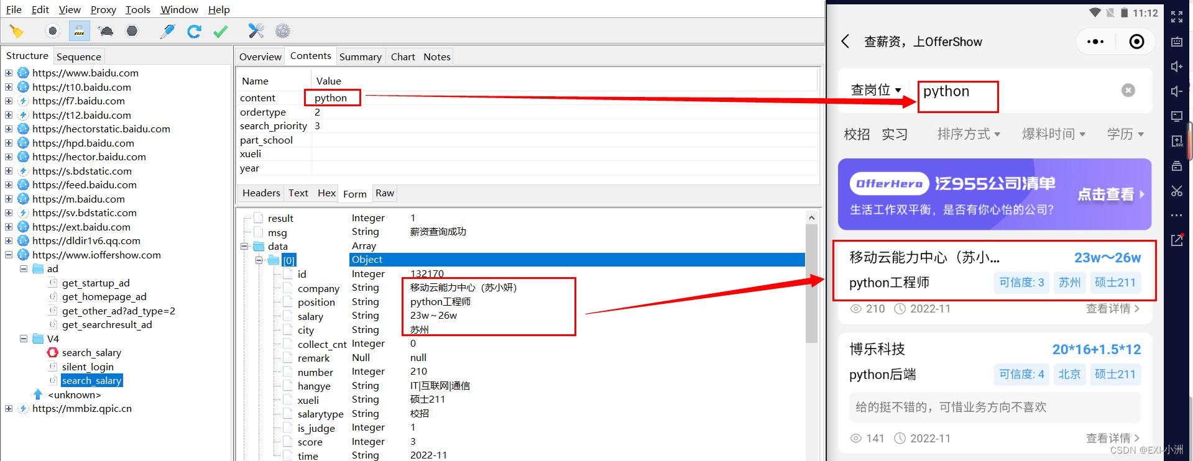Open the 排序方式 sort dropdown
Image resolution: width=1193 pixels, height=461 pixels.
(969, 134)
